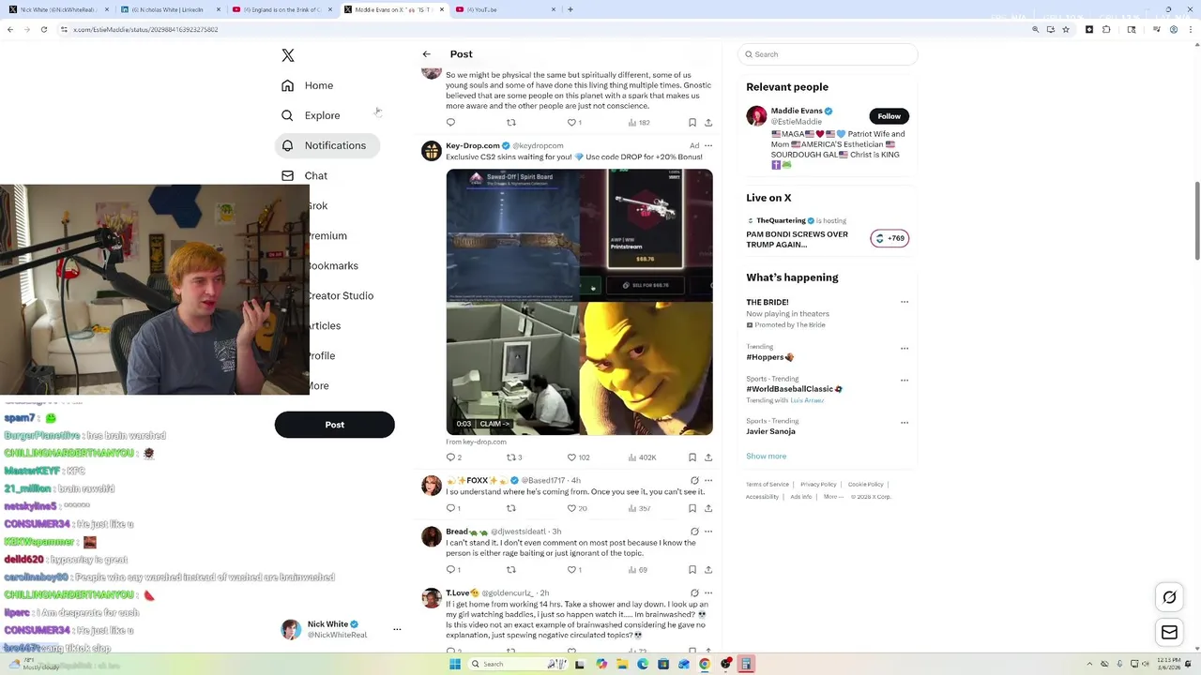1201x675 pixels.
Task: Click the browser address bar
Action: [544, 29]
